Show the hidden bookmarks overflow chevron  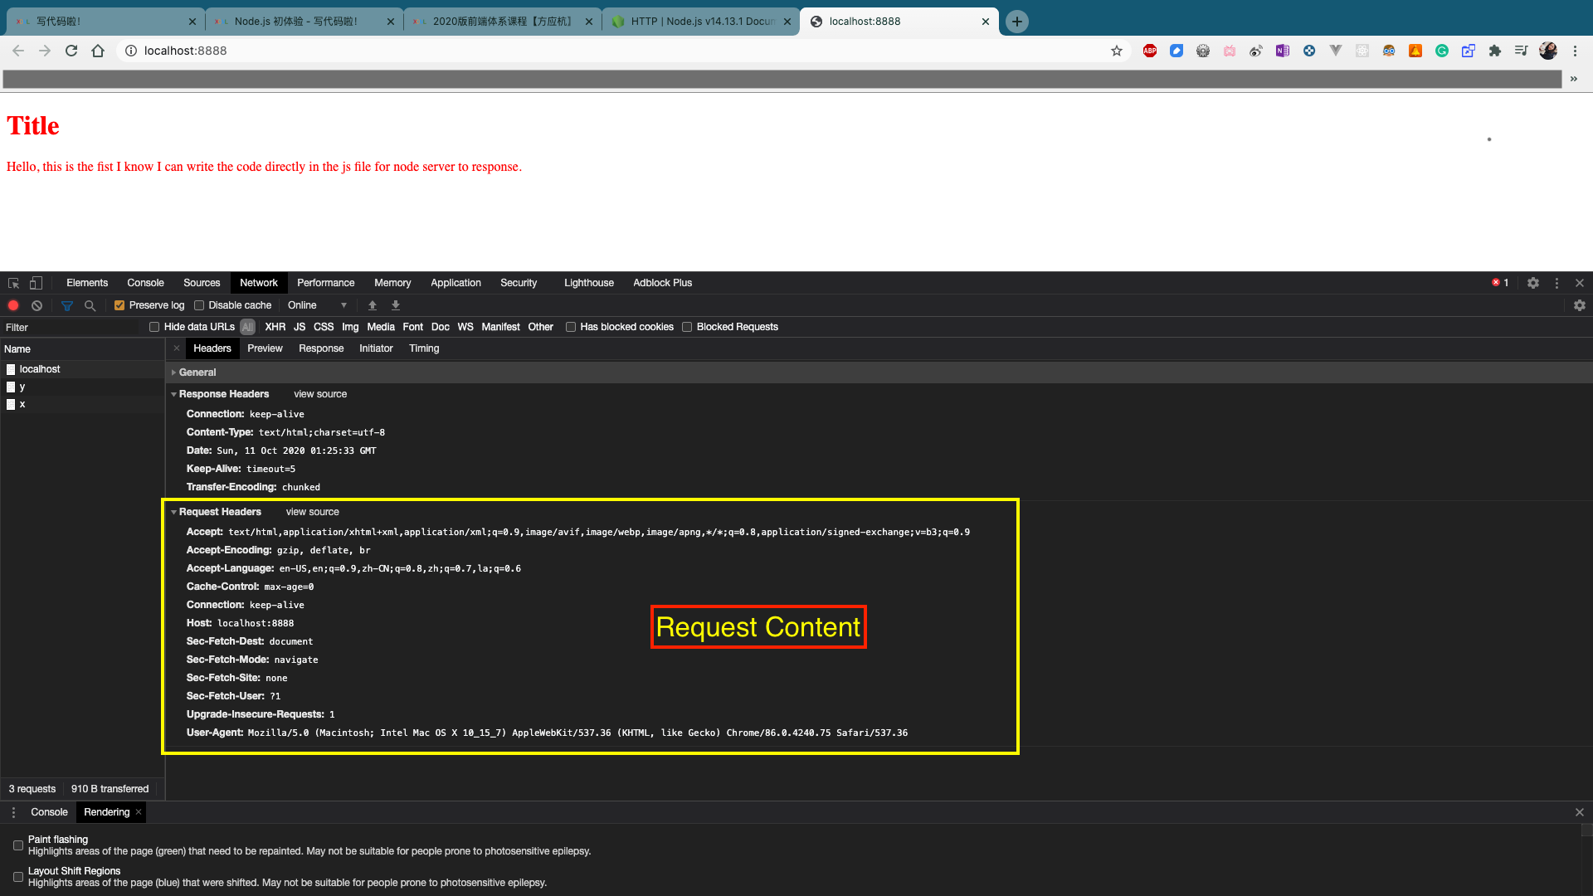[x=1574, y=79]
